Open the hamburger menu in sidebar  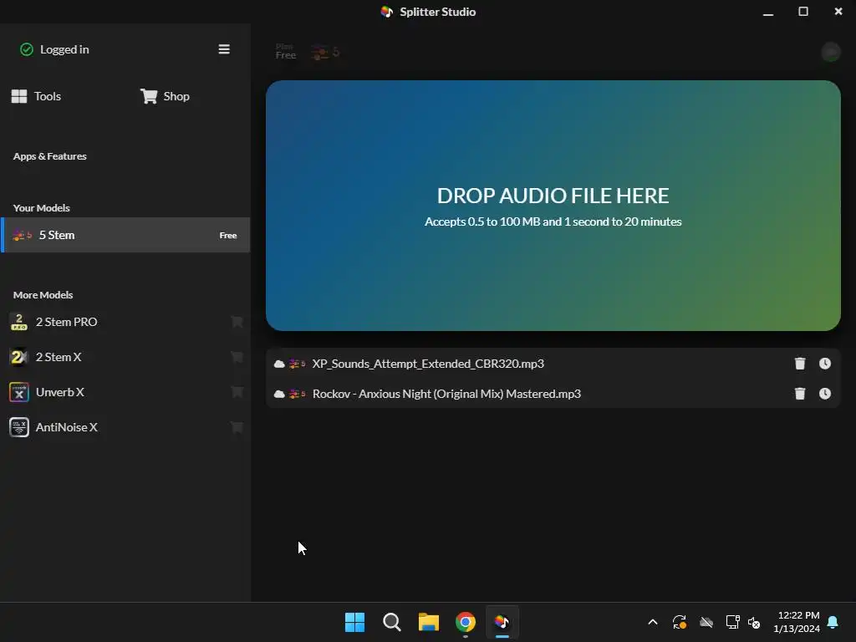pyautogui.click(x=224, y=49)
